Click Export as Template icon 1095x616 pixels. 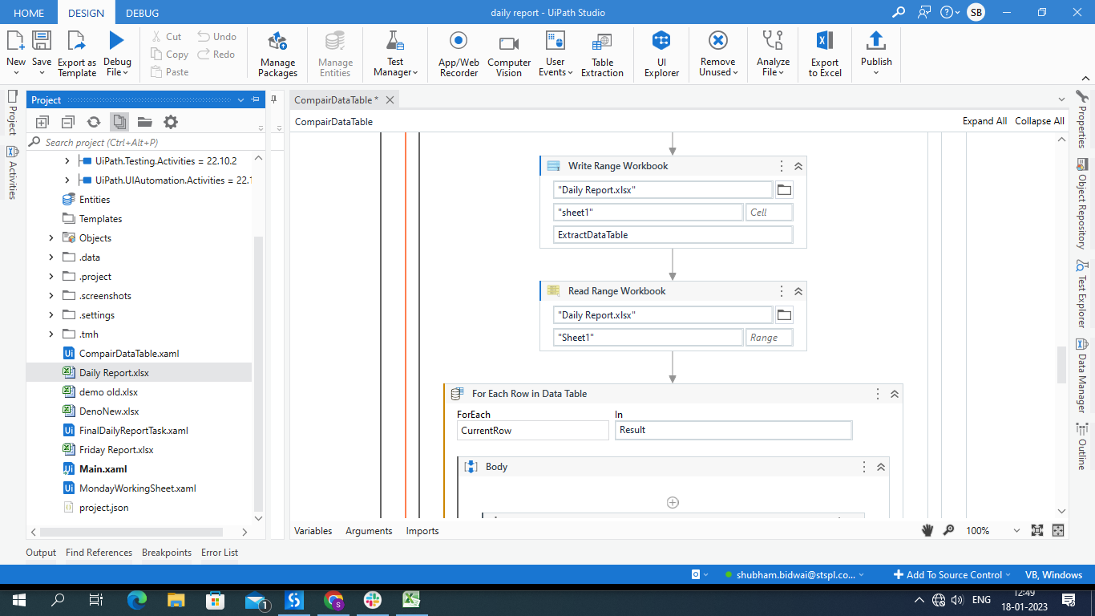pyautogui.click(x=76, y=41)
